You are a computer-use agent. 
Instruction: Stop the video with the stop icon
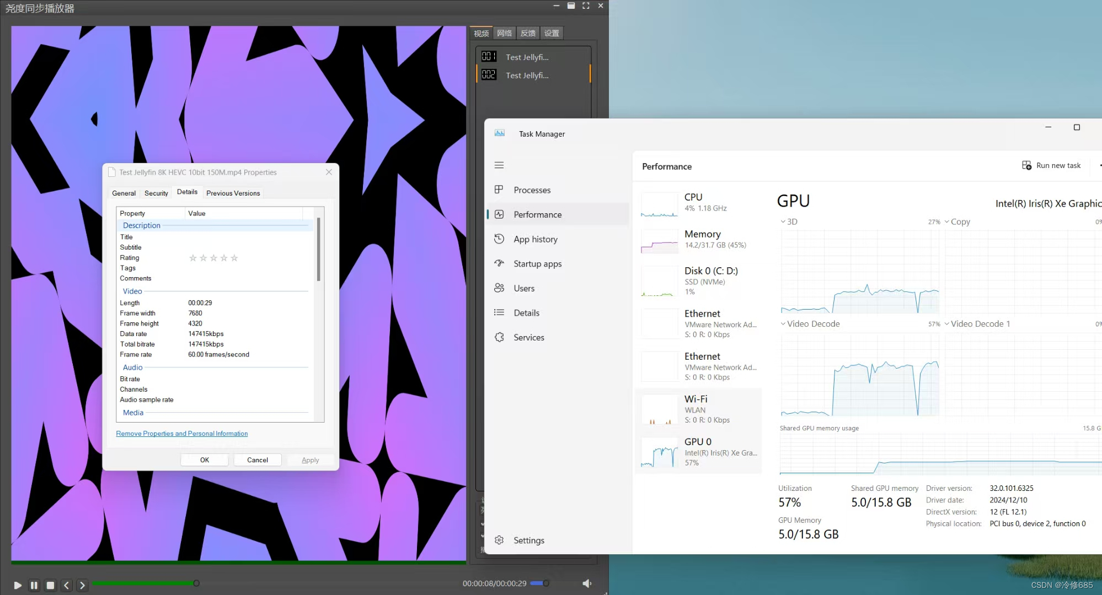click(x=50, y=585)
